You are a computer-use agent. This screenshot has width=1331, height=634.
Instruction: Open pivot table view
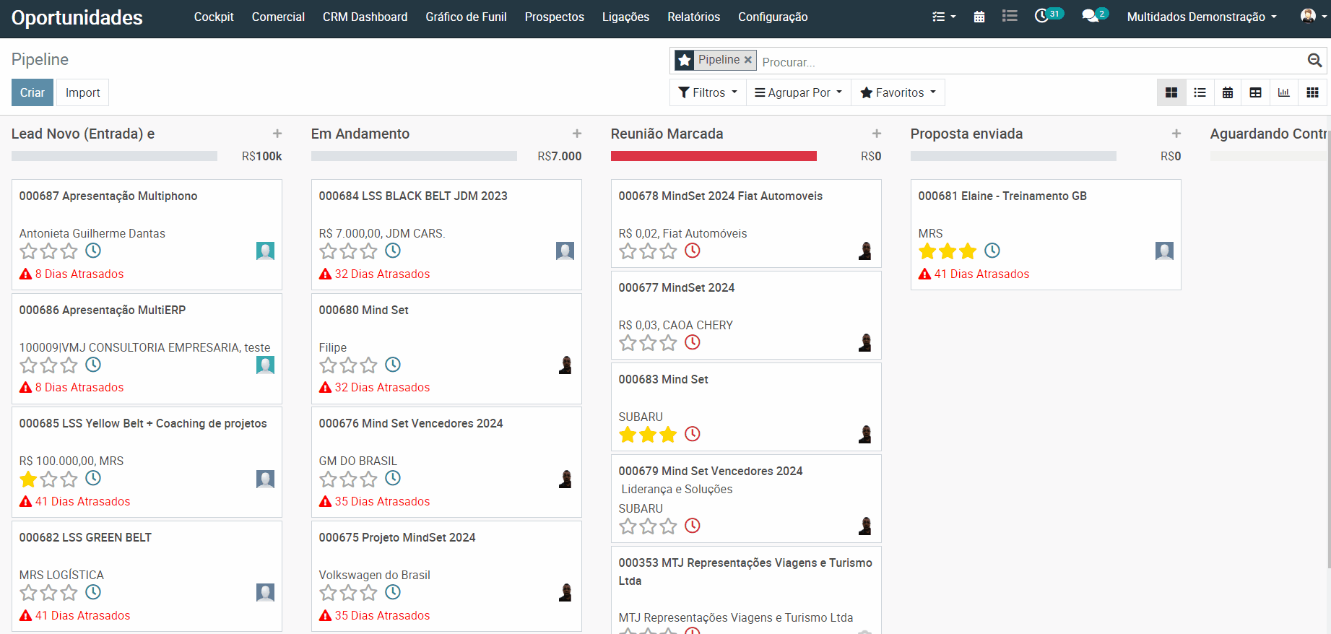(x=1256, y=92)
